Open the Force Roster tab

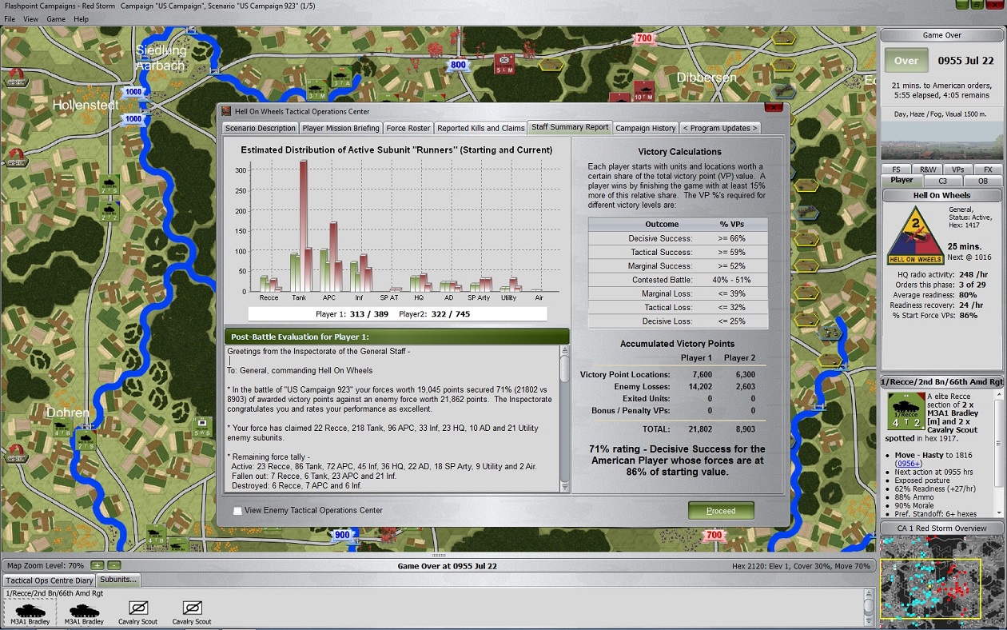pyautogui.click(x=408, y=128)
